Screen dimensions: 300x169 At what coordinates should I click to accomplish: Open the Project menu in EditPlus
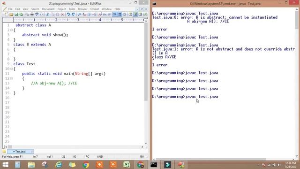pyautogui.click(x=61, y=9)
